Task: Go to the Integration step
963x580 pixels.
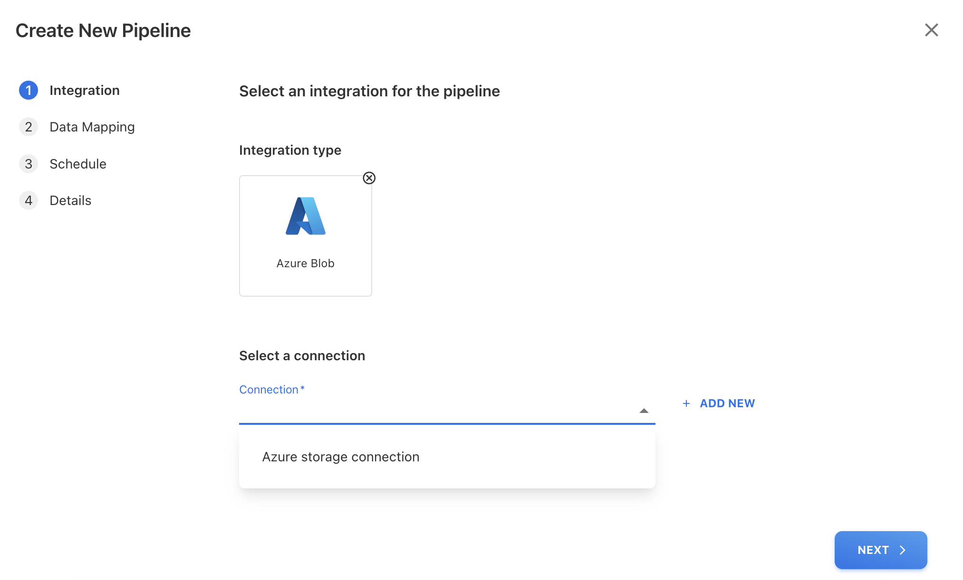Action: [x=85, y=90]
